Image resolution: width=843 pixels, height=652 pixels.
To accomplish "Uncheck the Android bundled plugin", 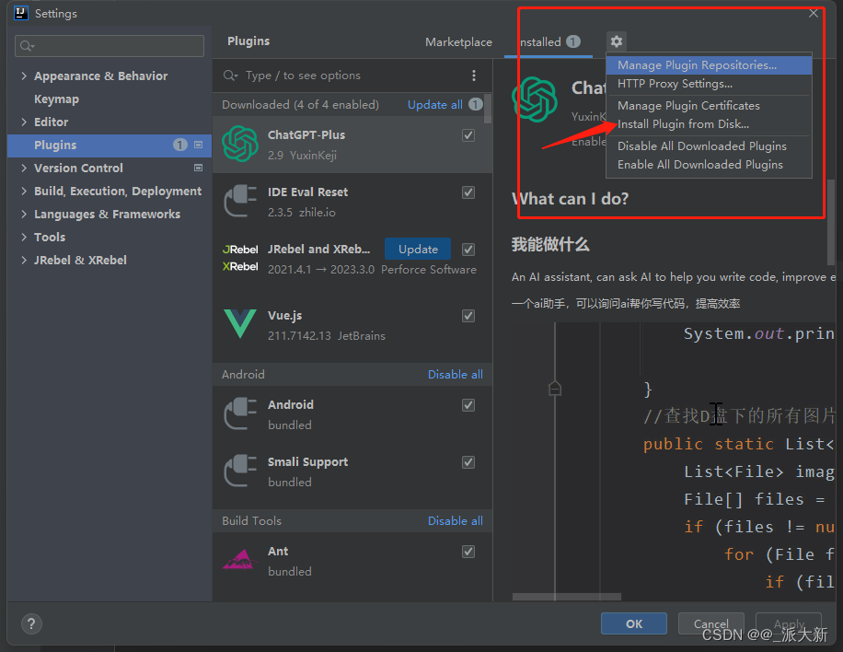I will click(468, 405).
